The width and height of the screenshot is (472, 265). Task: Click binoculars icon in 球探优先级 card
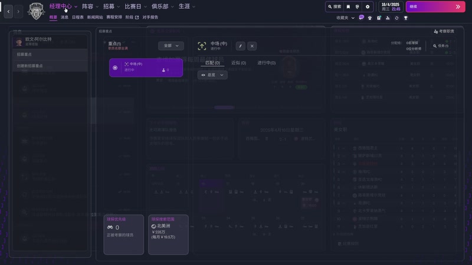(110, 227)
